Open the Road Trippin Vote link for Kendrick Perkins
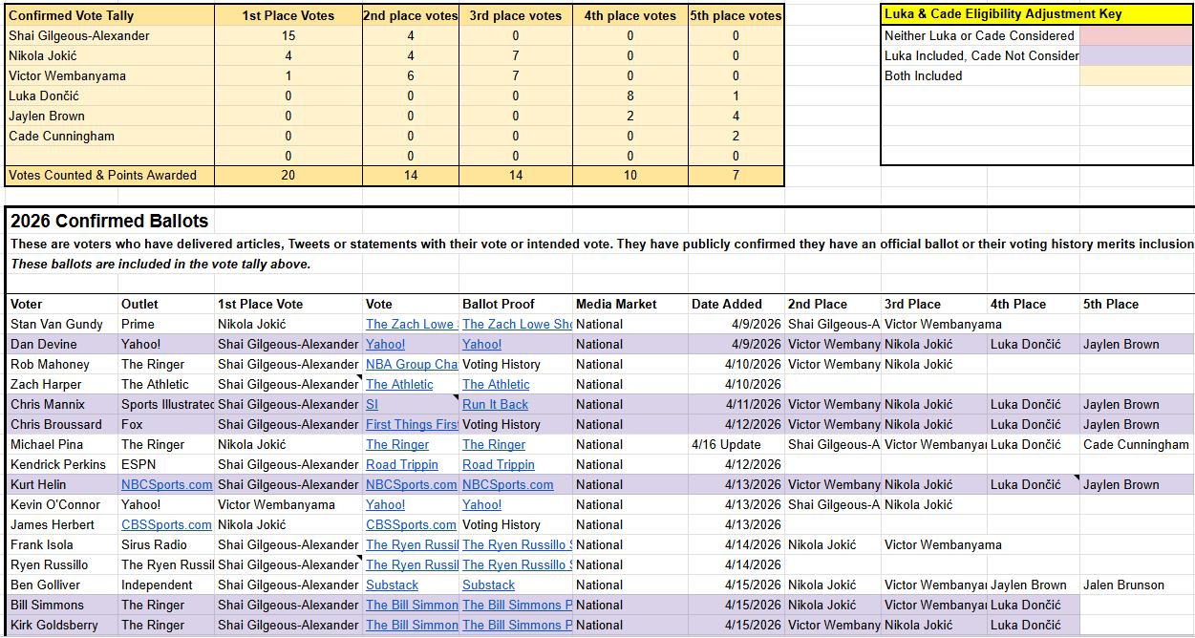This screenshot has width=1195, height=638. click(x=402, y=464)
